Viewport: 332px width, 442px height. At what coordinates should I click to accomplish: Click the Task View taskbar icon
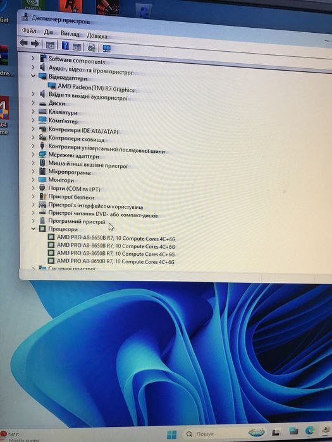[276, 432]
